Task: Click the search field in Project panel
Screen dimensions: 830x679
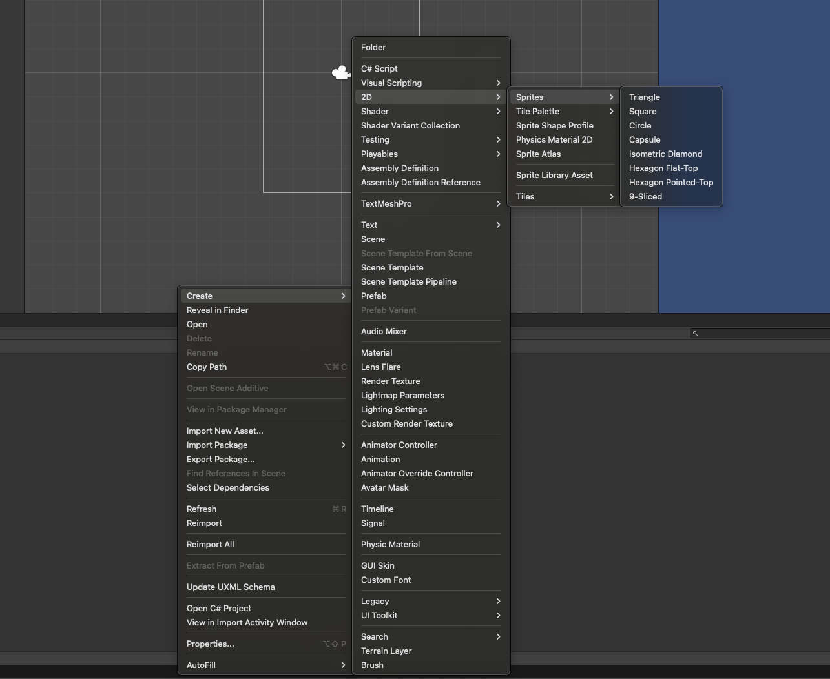Action: pyautogui.click(x=760, y=333)
